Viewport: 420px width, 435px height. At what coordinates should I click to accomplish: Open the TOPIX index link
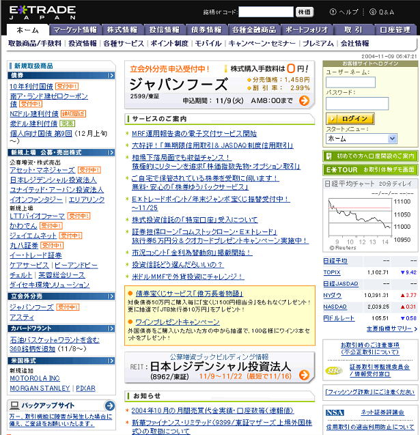coord(332,272)
